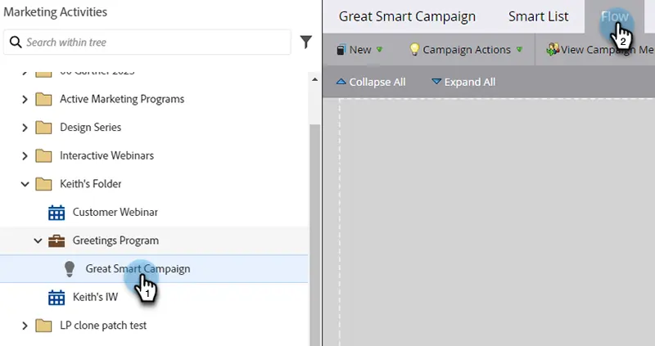The image size is (655, 346).
Task: Click the New toolbar button
Action: click(x=359, y=49)
